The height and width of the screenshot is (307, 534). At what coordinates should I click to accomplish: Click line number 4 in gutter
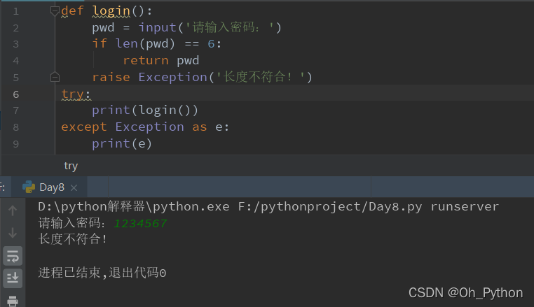coord(15,62)
